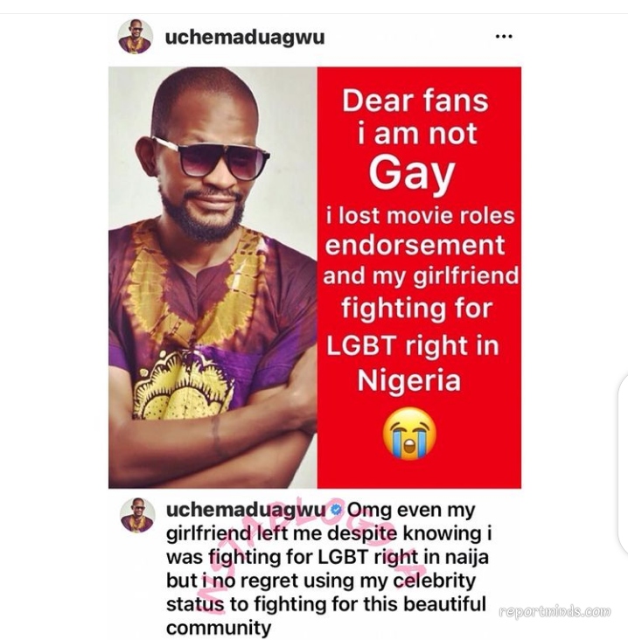Click the reportminds.com watermark
This screenshot has width=628, height=640.
click(555, 611)
